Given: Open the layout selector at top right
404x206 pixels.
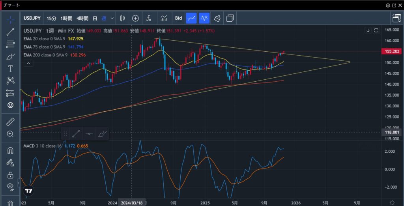Looking at the screenshot, I should point(396,18).
